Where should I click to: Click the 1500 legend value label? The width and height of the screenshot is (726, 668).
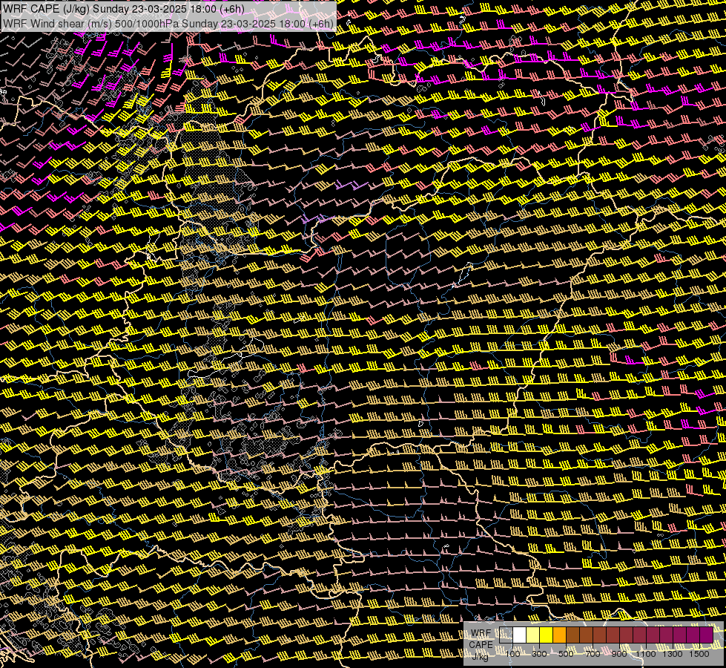[x=699, y=654]
